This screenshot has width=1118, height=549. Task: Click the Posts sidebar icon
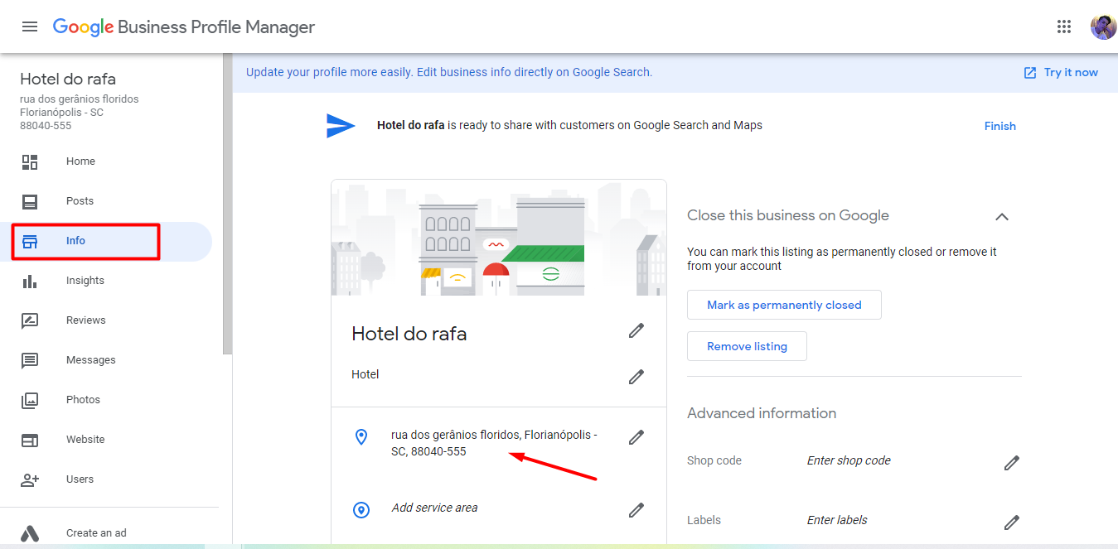point(30,201)
